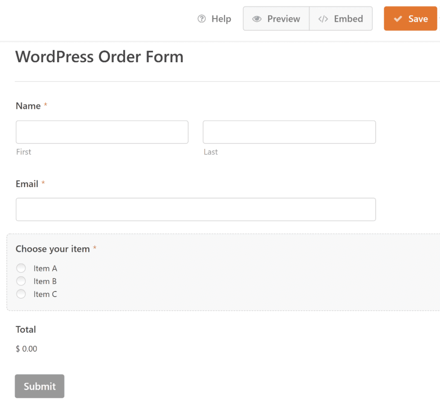Save the form using Save text
Screen dimensions: 440x412
pyautogui.click(x=418, y=19)
